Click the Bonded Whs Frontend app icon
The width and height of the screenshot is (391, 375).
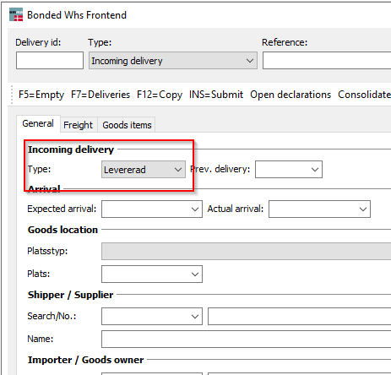pos(16,14)
